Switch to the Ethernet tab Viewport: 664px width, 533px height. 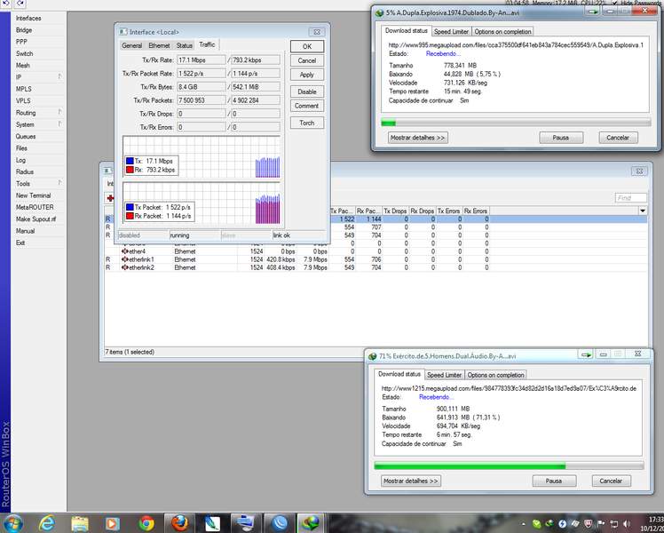(x=159, y=45)
